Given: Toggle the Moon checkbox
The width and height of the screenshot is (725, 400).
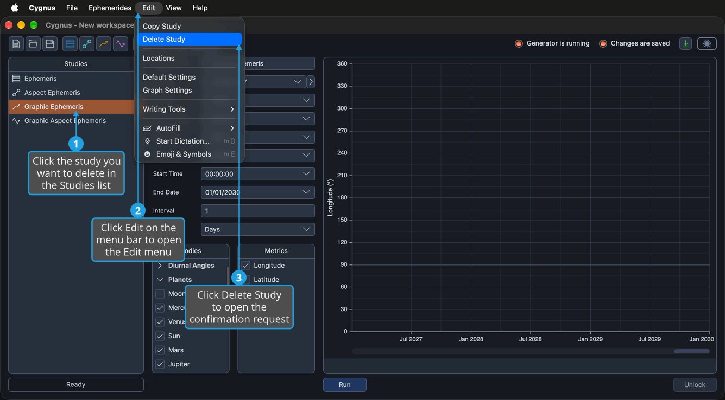Looking at the screenshot, I should point(160,294).
